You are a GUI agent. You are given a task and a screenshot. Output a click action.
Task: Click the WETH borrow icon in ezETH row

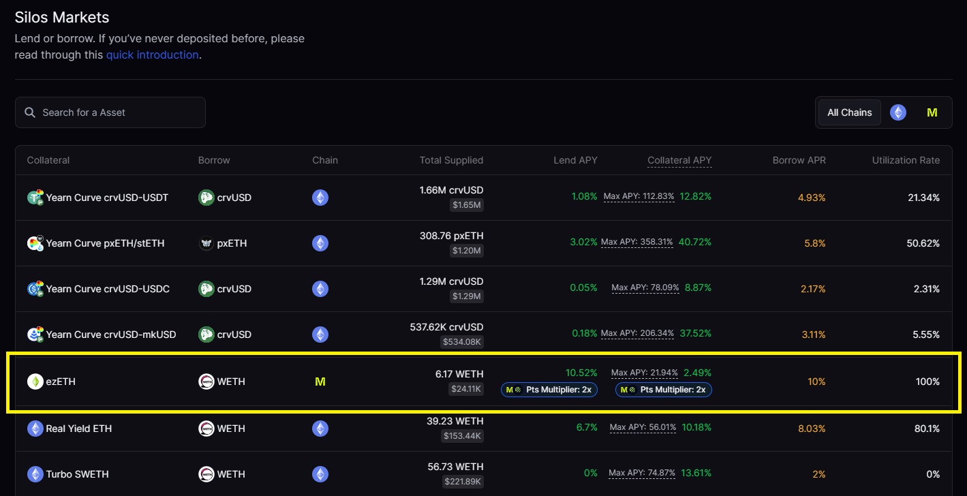coord(206,382)
